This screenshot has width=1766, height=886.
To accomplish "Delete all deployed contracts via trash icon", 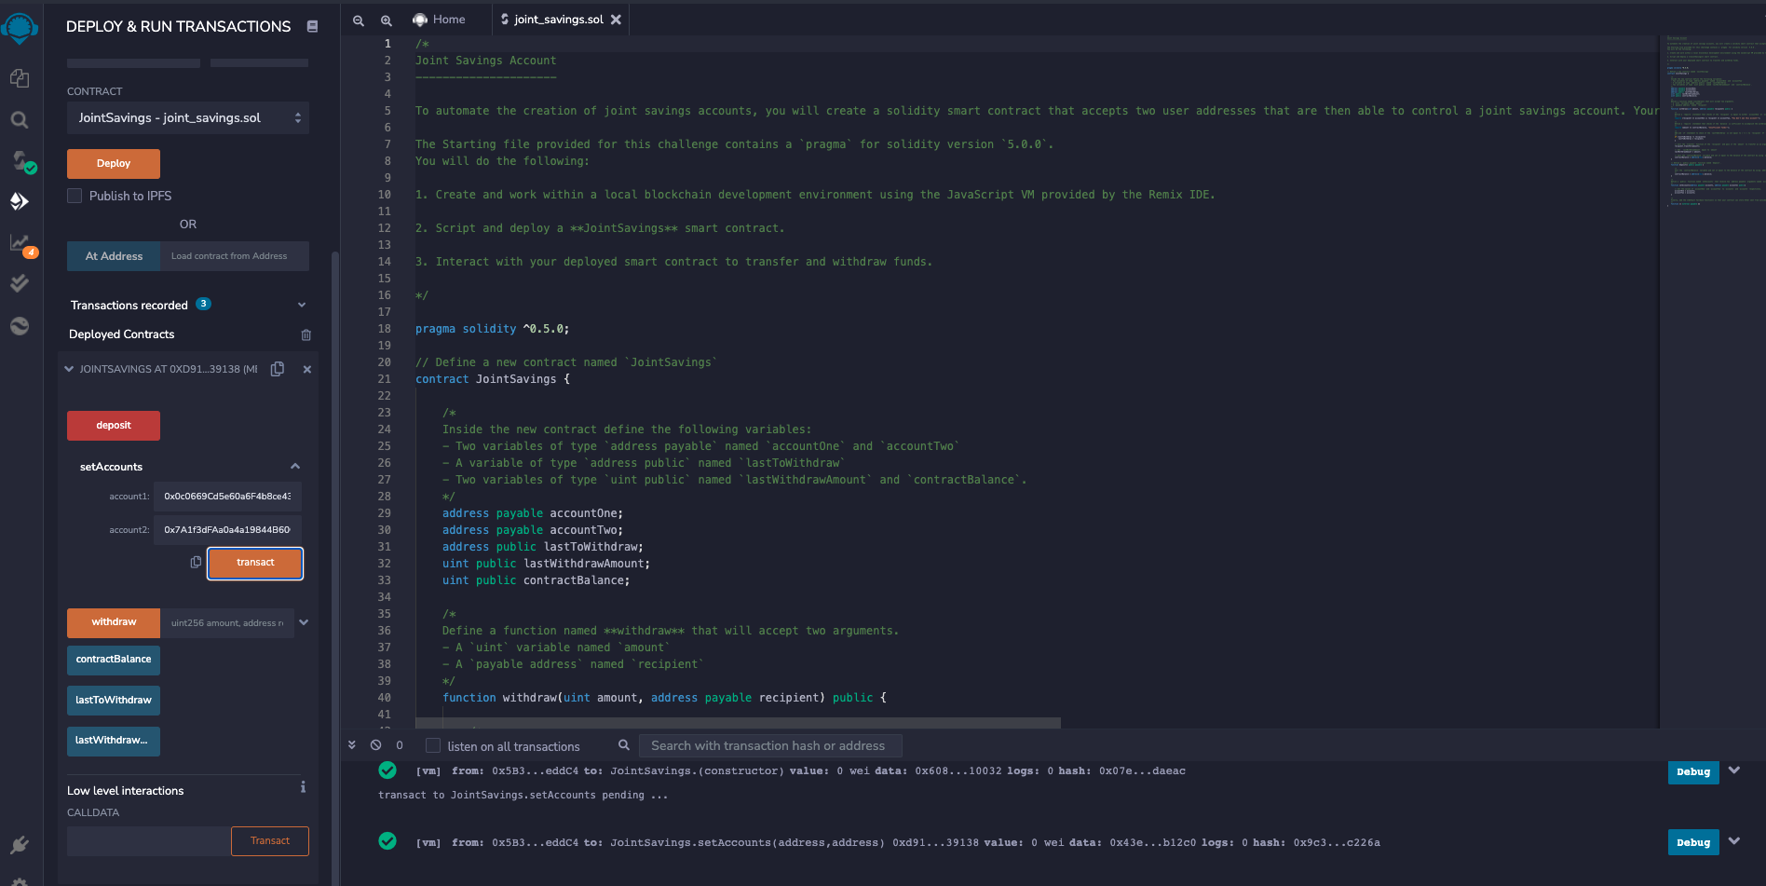I will coord(306,334).
